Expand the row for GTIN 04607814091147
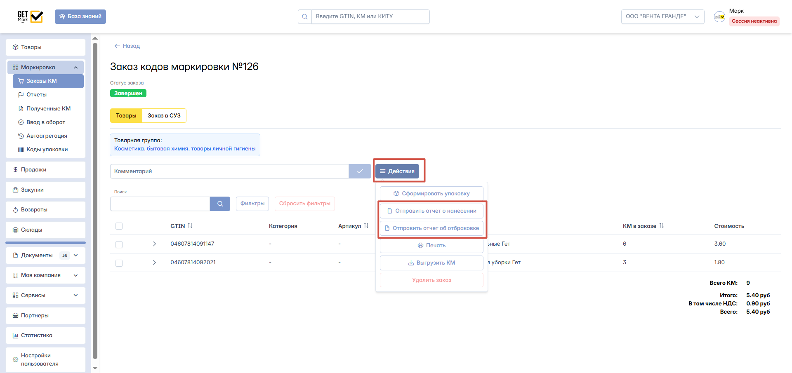This screenshot has height=373, width=792. coord(154,244)
